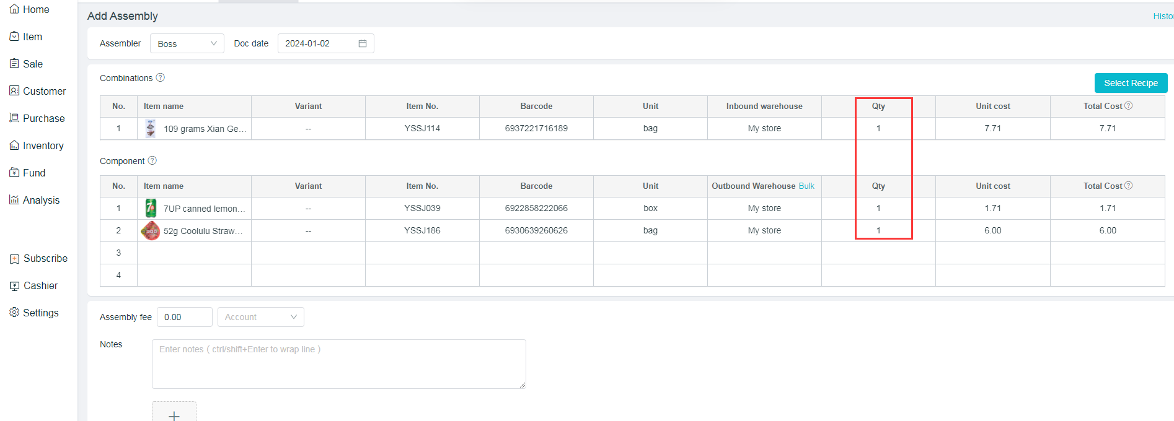
Task: Click the Cashier icon
Action: click(14, 285)
